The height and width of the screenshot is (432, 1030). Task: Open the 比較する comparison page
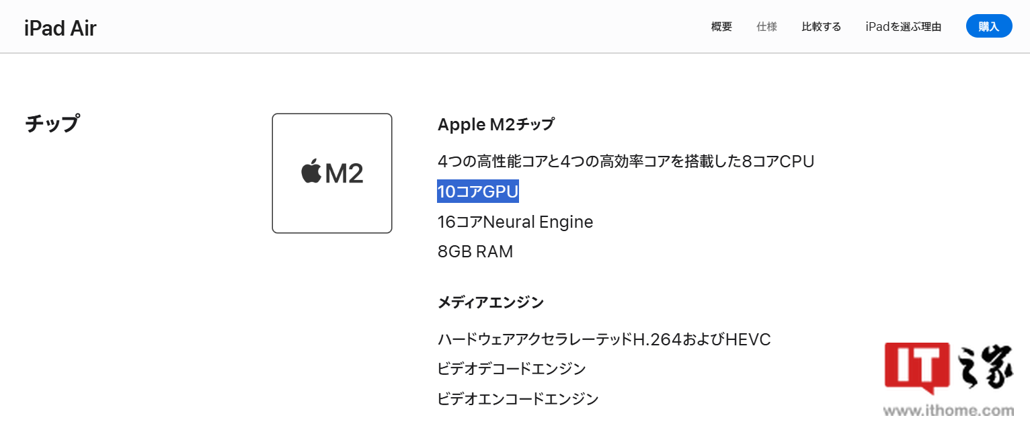pyautogui.click(x=820, y=26)
